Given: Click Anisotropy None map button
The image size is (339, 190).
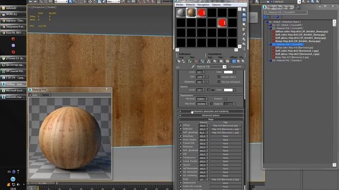Looking at the screenshot, I should [x=226, y=136].
